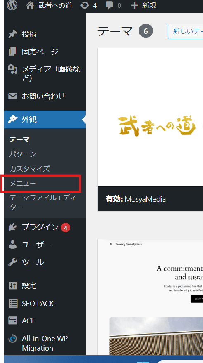Open the WordPress logo menu

pos(12,5)
